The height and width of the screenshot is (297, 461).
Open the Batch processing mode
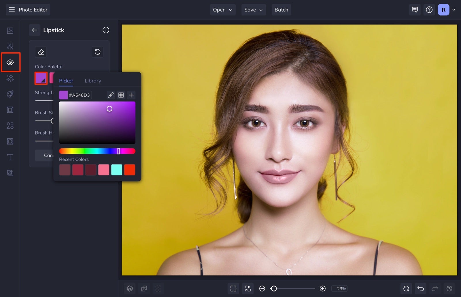click(x=281, y=9)
